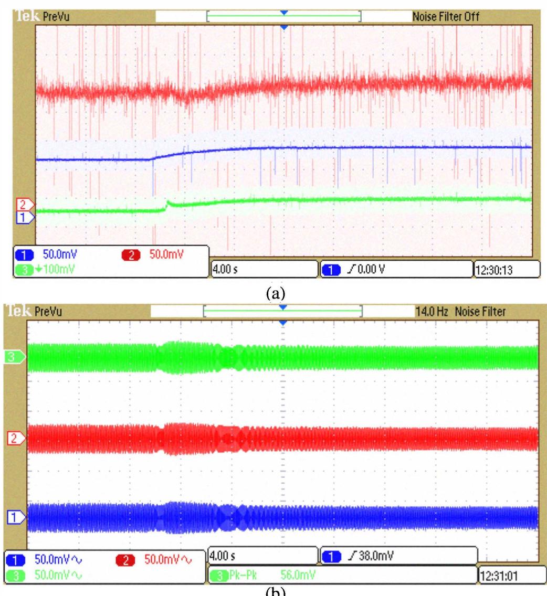Click the 100mV channel 3 scale reading
The image size is (547, 596).
[x=59, y=270]
